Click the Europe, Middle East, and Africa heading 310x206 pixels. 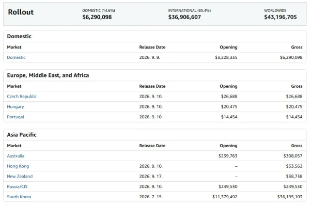point(48,75)
